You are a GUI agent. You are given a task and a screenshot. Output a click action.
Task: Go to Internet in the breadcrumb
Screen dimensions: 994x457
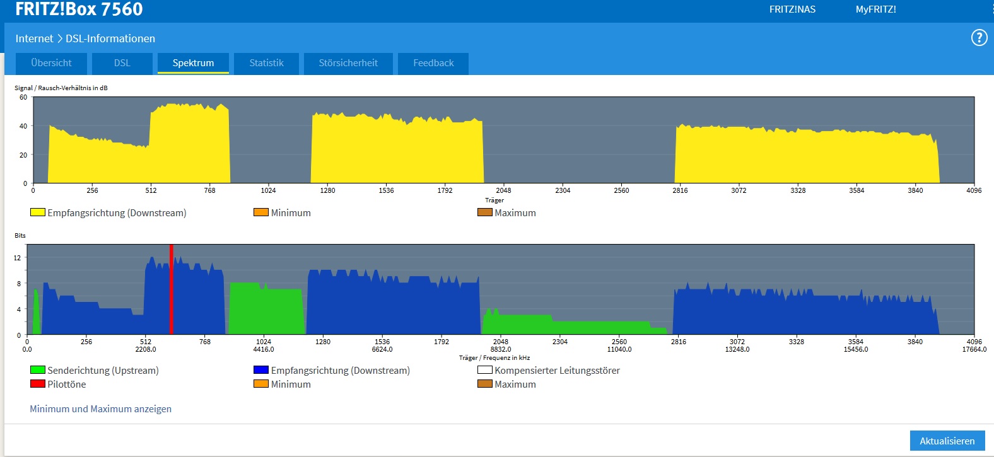coord(34,38)
